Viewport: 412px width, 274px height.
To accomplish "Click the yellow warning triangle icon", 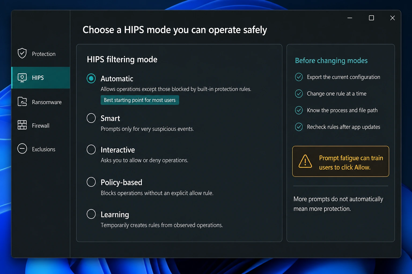I will (x=305, y=161).
